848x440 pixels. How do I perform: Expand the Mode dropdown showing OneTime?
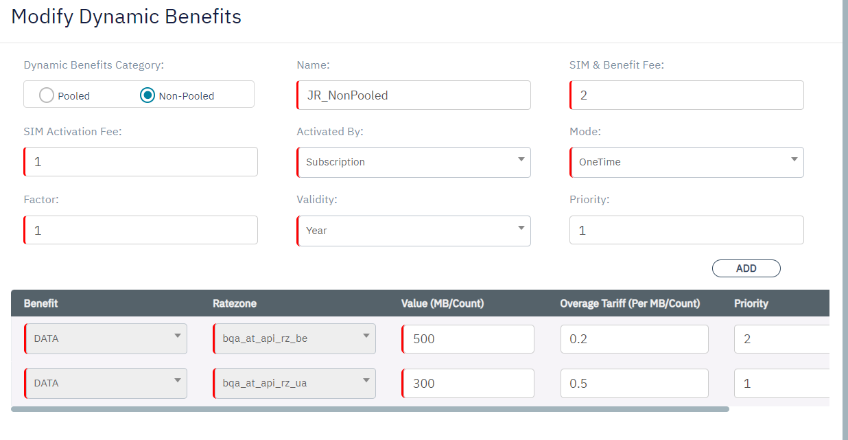pyautogui.click(x=687, y=162)
